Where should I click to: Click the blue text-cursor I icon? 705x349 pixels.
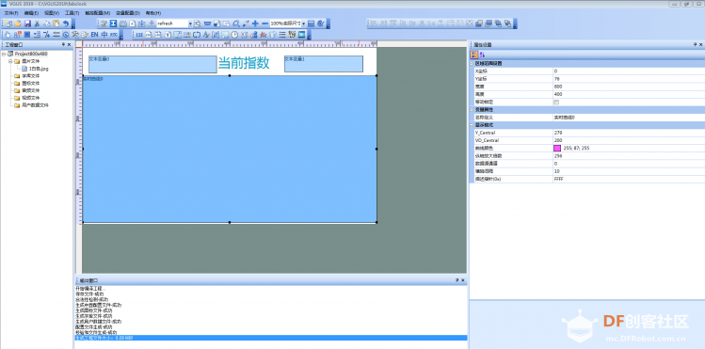pos(113,24)
